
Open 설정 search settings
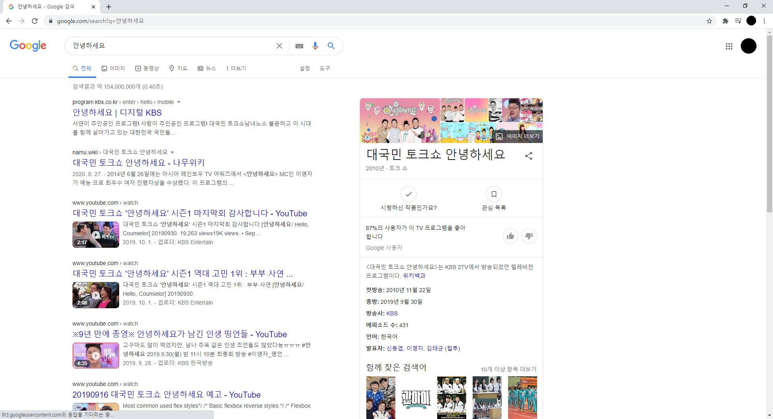click(305, 68)
